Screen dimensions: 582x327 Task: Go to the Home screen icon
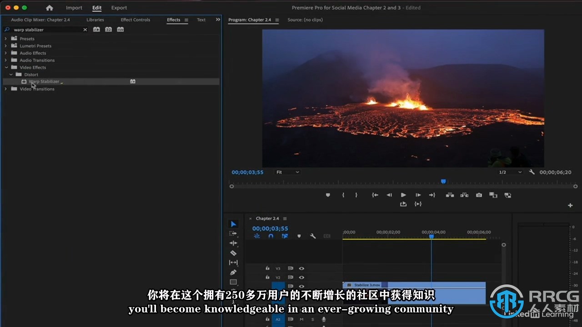pyautogui.click(x=50, y=8)
